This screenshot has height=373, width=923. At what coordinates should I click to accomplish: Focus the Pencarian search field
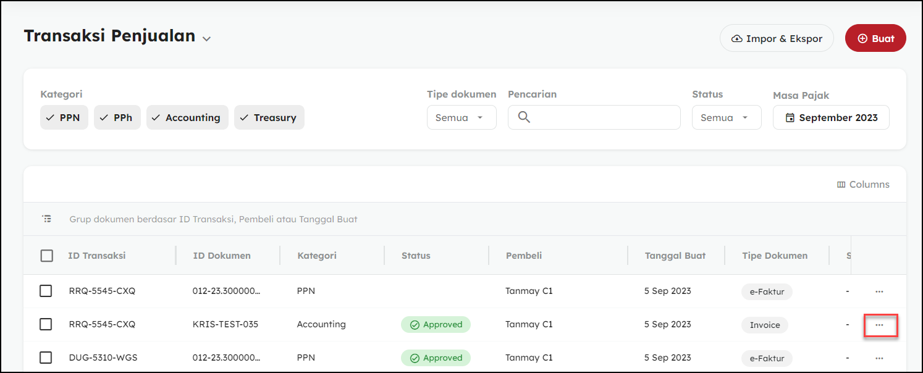(x=594, y=117)
